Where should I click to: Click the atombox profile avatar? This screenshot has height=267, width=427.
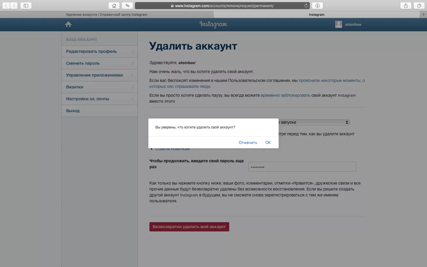click(x=339, y=24)
